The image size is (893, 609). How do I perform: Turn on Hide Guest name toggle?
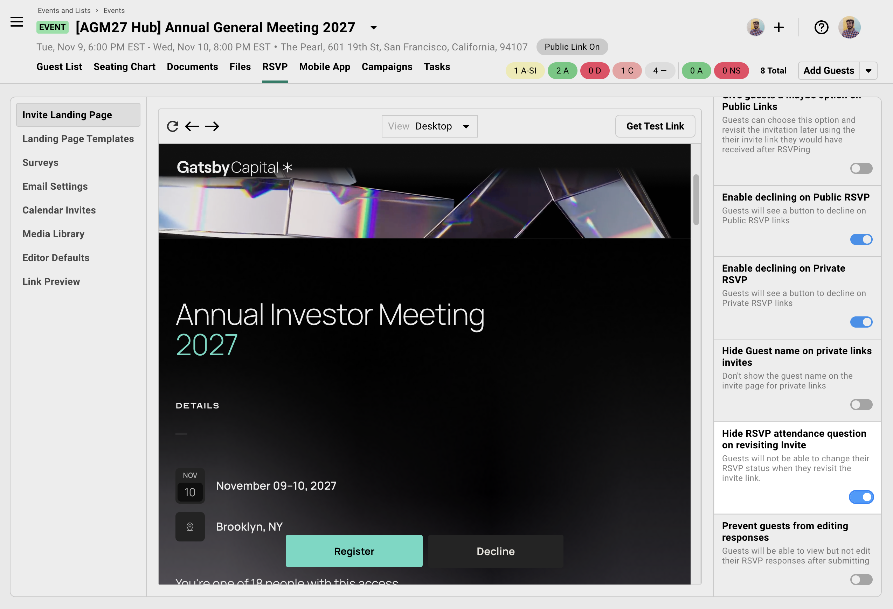click(861, 405)
